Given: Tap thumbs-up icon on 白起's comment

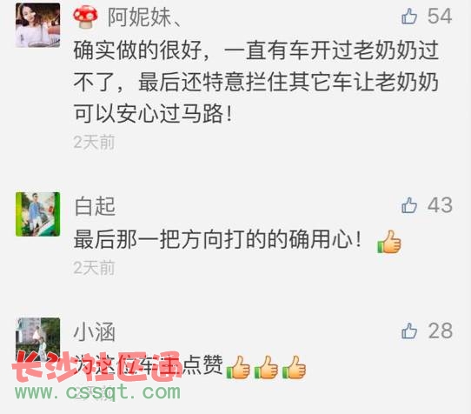Looking at the screenshot, I should tap(409, 205).
